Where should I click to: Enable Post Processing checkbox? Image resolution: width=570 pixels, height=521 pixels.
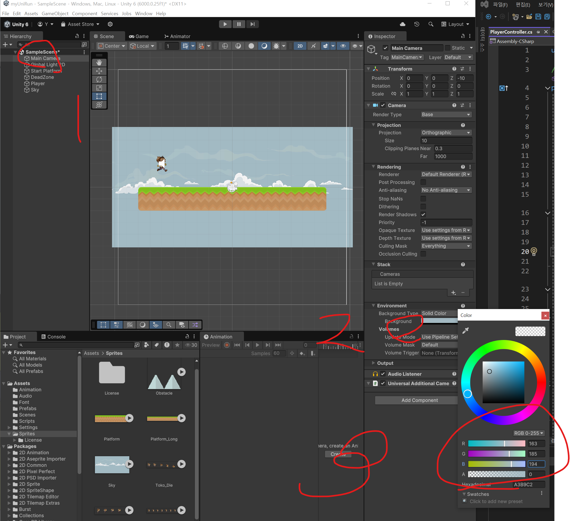point(423,182)
